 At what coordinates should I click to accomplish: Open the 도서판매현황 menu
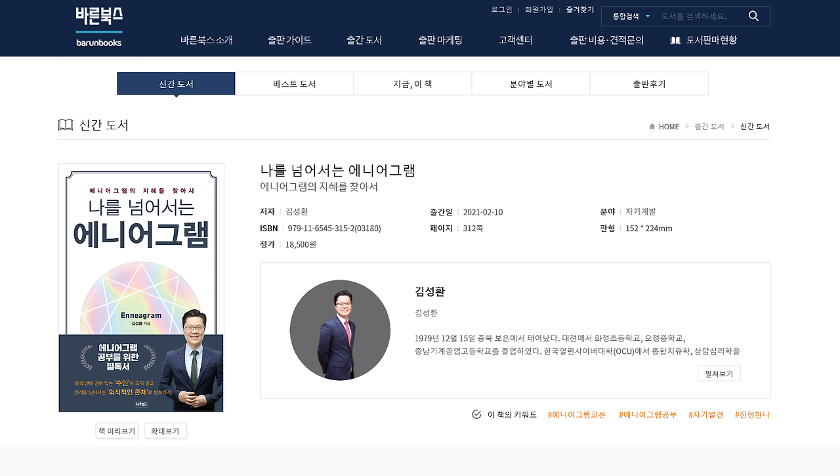click(711, 40)
